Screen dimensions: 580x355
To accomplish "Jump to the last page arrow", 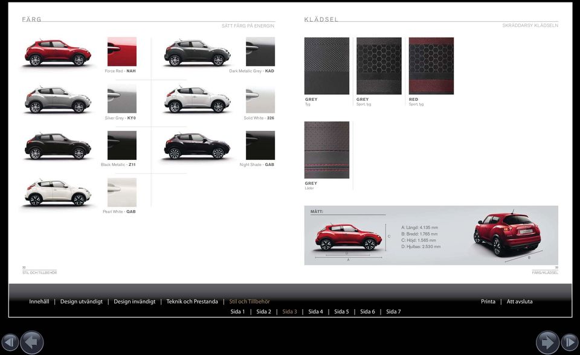I will pyautogui.click(x=570, y=342).
